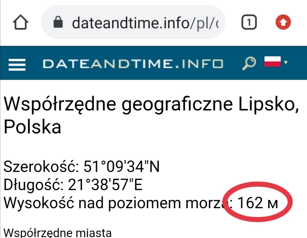The image size is (307, 238).
Task: Click the Wysokość nad poziomem morza label
Action: [x=114, y=203]
